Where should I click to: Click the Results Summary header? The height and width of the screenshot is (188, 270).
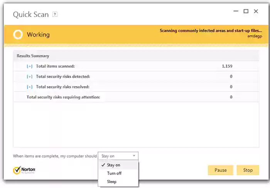coord(33,56)
